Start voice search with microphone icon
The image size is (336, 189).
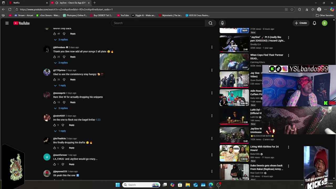click(222, 23)
